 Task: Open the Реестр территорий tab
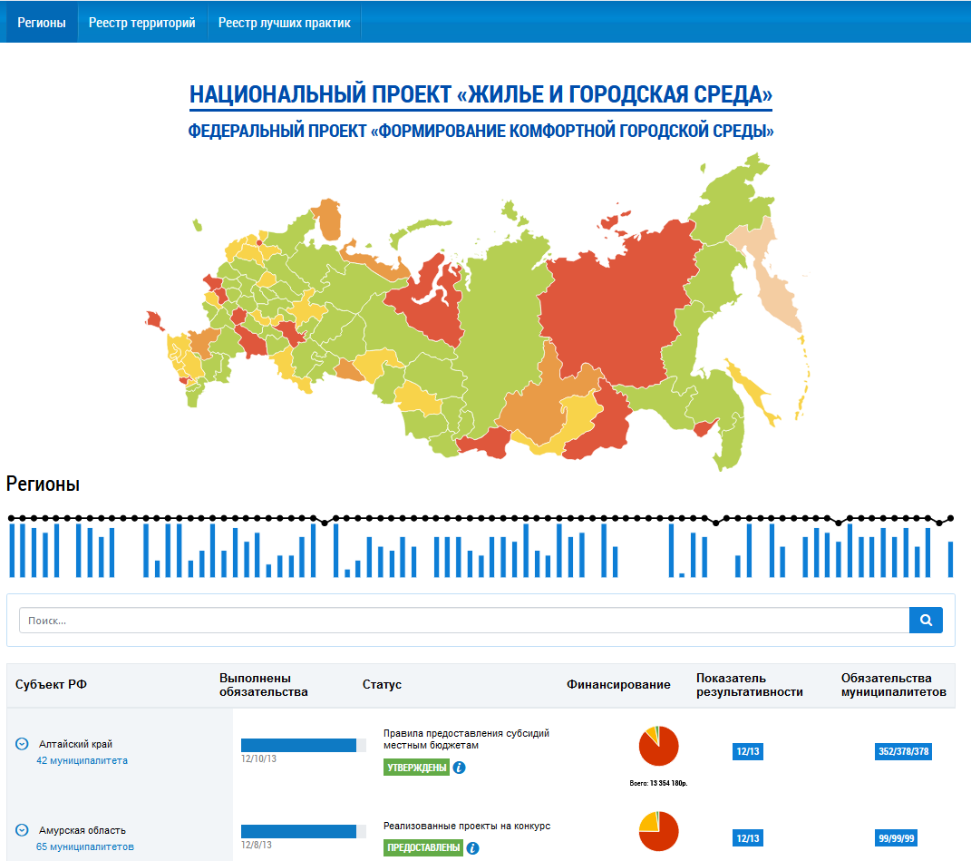point(142,23)
